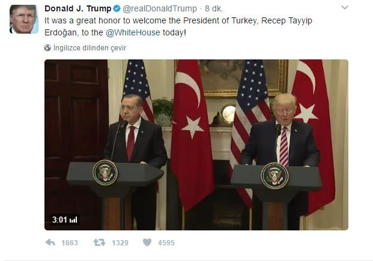Click the blue verified badge icon
Viewport: 373px width, 261px height.
pyautogui.click(x=117, y=9)
